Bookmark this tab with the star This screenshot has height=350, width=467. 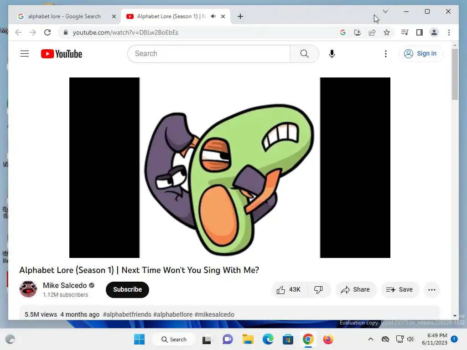click(387, 32)
